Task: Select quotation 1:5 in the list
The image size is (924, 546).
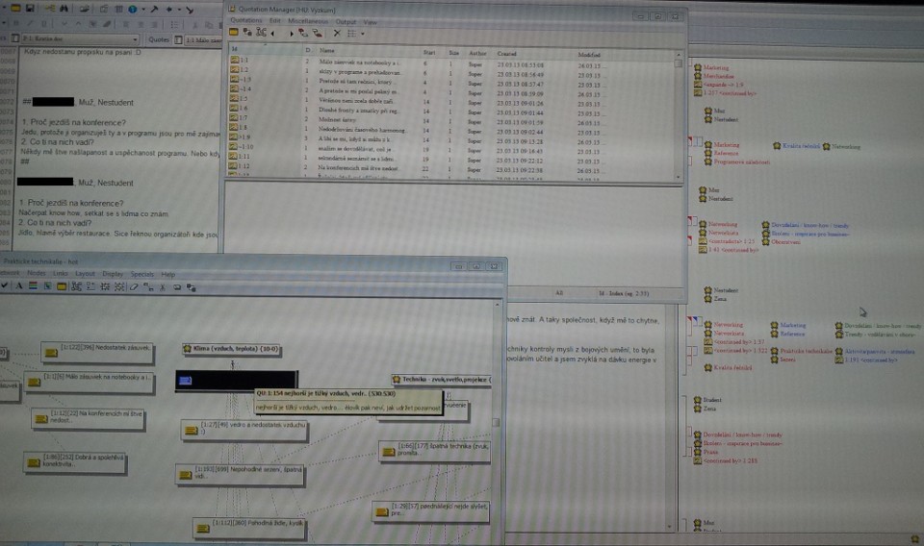Action: (x=244, y=98)
